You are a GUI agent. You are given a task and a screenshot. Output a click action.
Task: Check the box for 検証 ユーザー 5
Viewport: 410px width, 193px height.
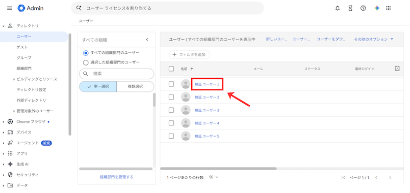point(171,136)
